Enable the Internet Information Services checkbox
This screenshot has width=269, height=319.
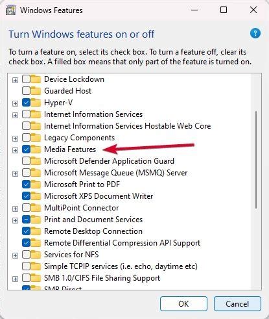[26, 114]
